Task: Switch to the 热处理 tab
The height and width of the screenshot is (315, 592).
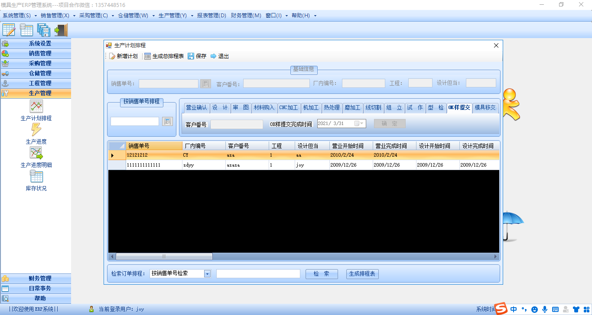Action: coord(332,108)
